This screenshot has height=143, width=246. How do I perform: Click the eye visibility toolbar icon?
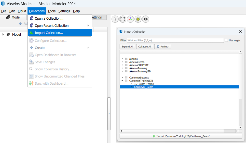coord(146,19)
